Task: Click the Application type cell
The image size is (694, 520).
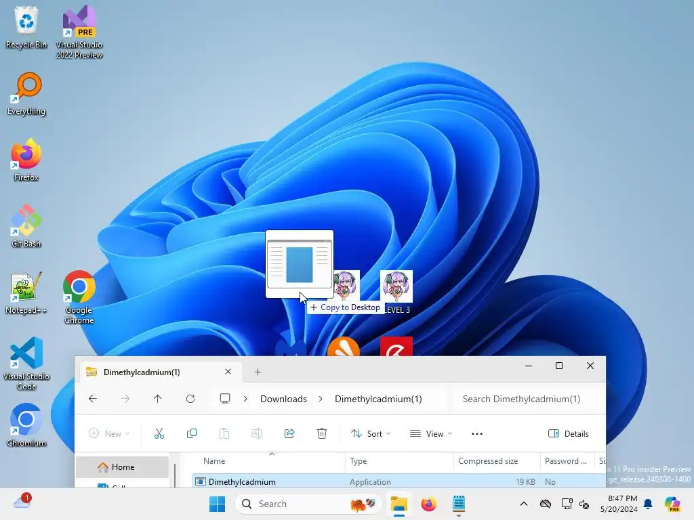Action: 370,481
